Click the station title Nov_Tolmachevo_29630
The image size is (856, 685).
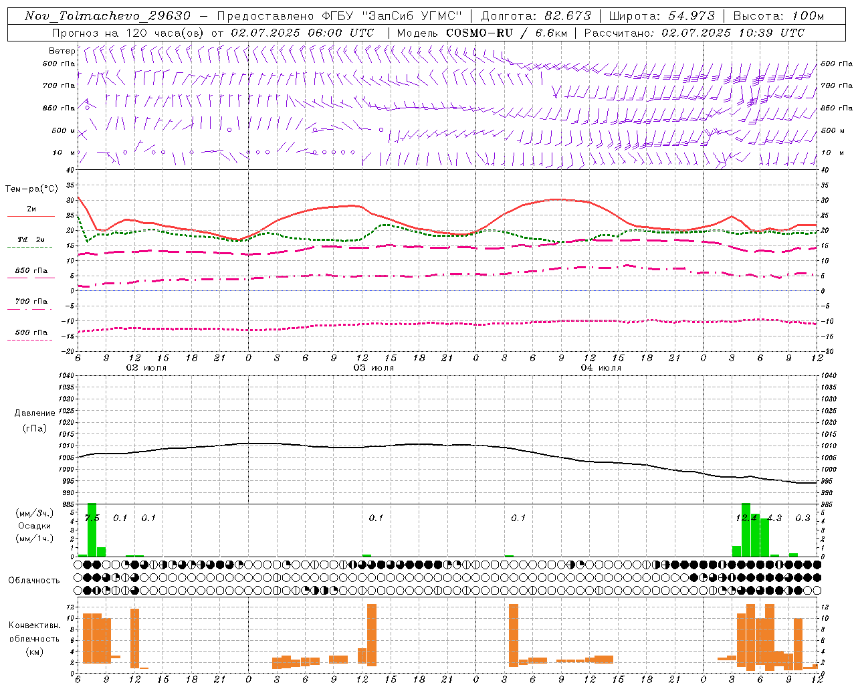pos(108,16)
